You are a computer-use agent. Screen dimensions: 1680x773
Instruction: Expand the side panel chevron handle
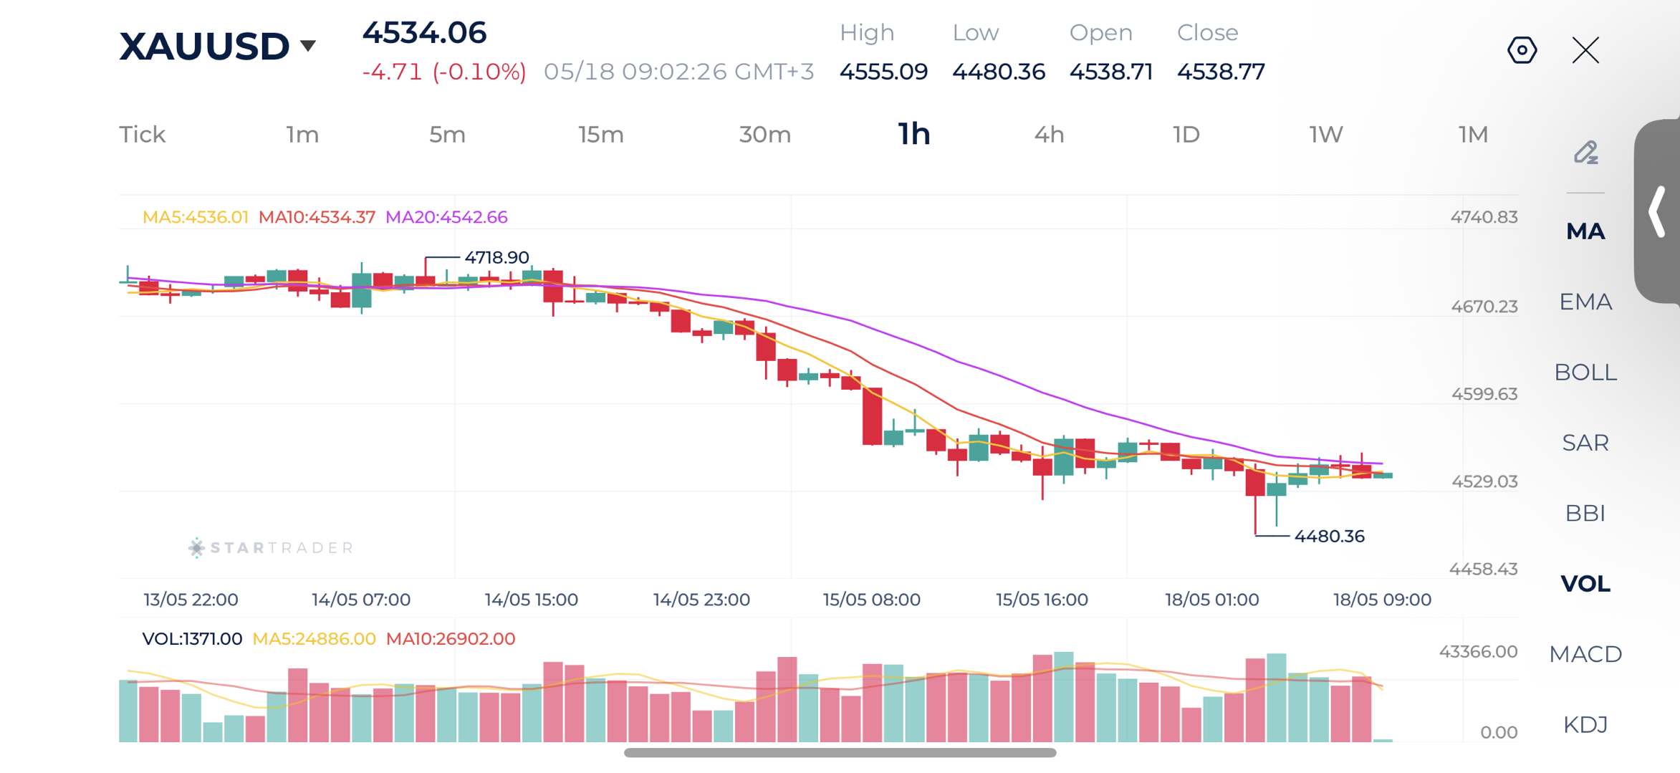[1657, 211]
